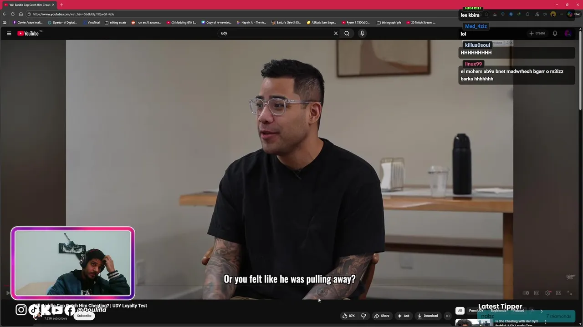This screenshot has height=327, width=583.
Task: Go back with the browser back arrow
Action: [x=5, y=14]
